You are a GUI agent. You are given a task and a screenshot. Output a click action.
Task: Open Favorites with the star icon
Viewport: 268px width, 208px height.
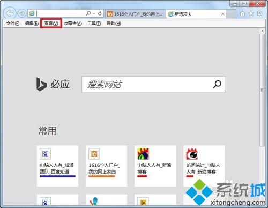(251, 13)
